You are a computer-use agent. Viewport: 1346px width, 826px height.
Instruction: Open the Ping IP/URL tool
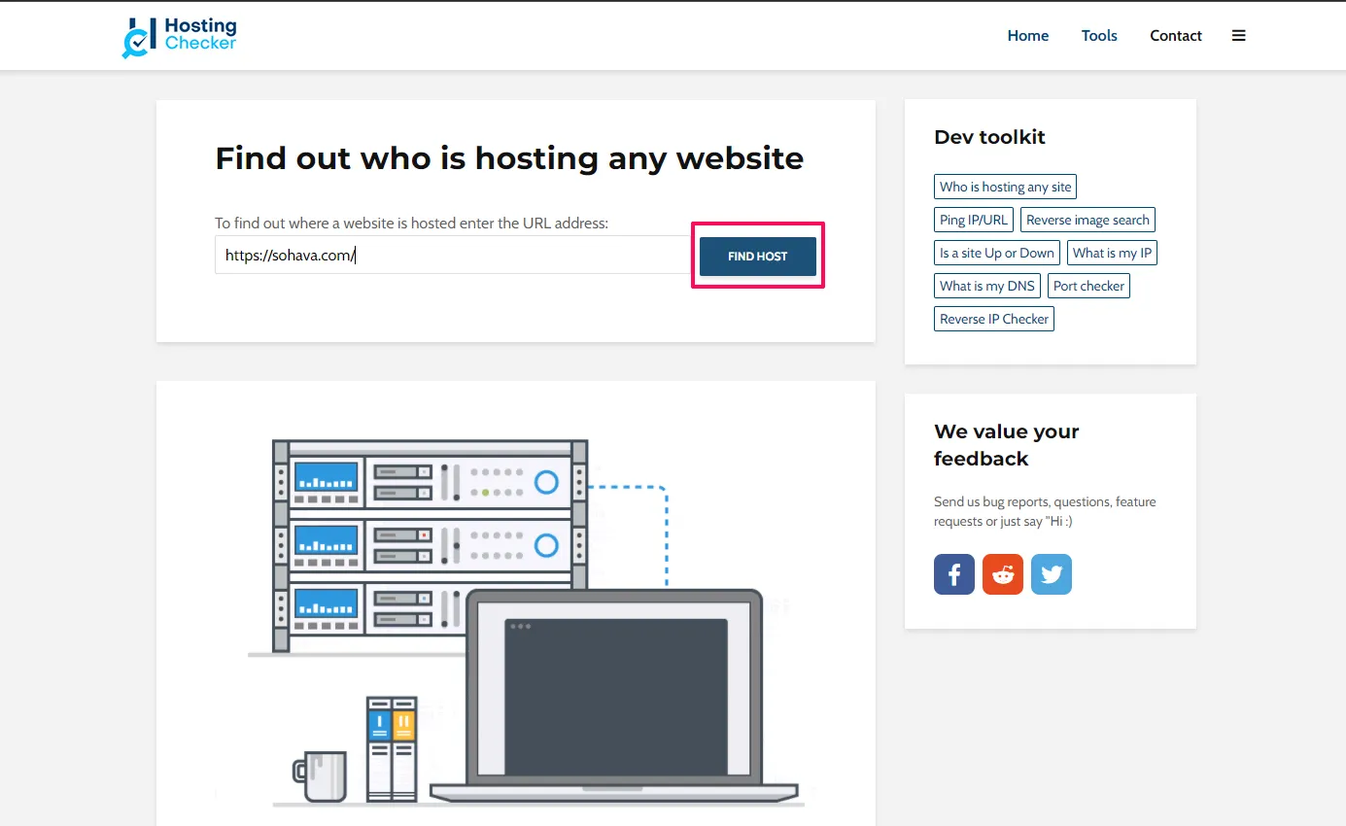tap(974, 220)
